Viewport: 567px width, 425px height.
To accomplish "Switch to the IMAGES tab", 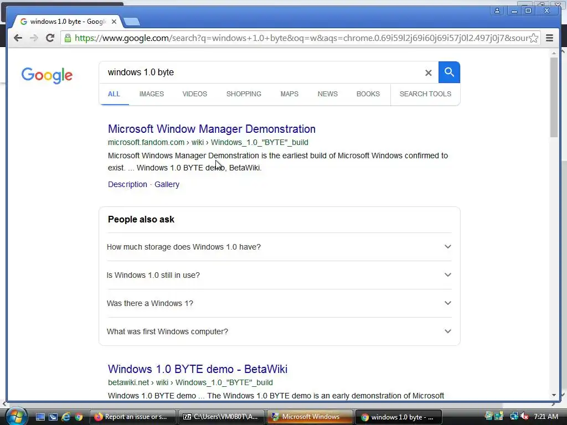I will click(x=152, y=94).
